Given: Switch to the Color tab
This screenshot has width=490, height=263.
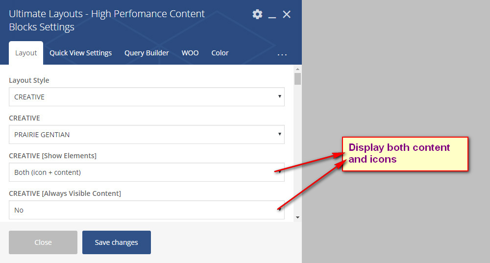Looking at the screenshot, I should pos(220,53).
